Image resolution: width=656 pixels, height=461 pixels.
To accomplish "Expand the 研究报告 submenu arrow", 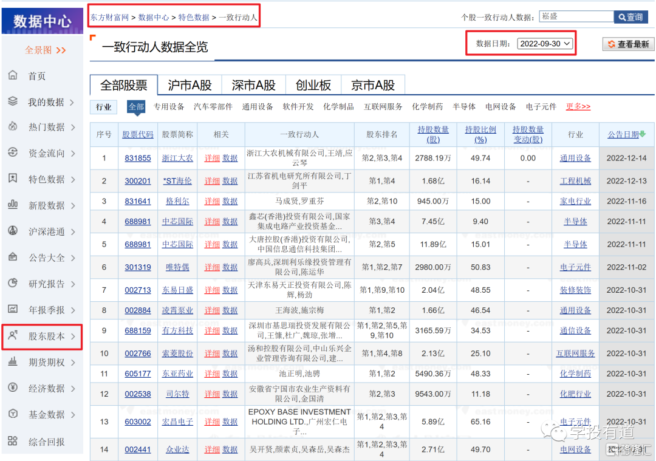I will tap(73, 284).
